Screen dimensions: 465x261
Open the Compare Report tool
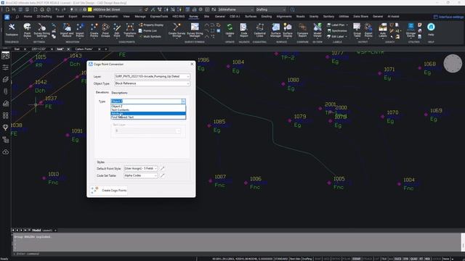tap(302, 30)
